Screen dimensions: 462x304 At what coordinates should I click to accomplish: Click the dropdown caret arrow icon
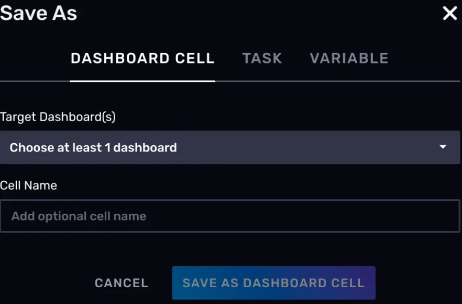tap(443, 147)
